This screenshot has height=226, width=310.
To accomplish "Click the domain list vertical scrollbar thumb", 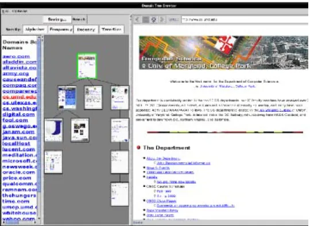I will (39, 115).
